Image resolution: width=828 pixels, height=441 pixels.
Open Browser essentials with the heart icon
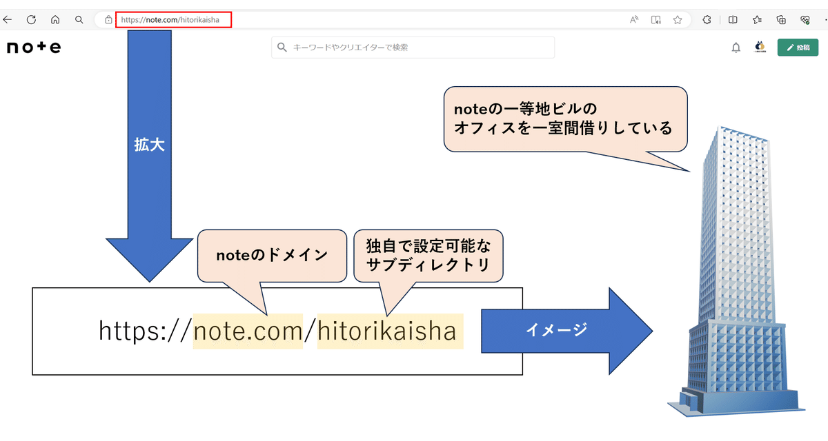tap(806, 19)
